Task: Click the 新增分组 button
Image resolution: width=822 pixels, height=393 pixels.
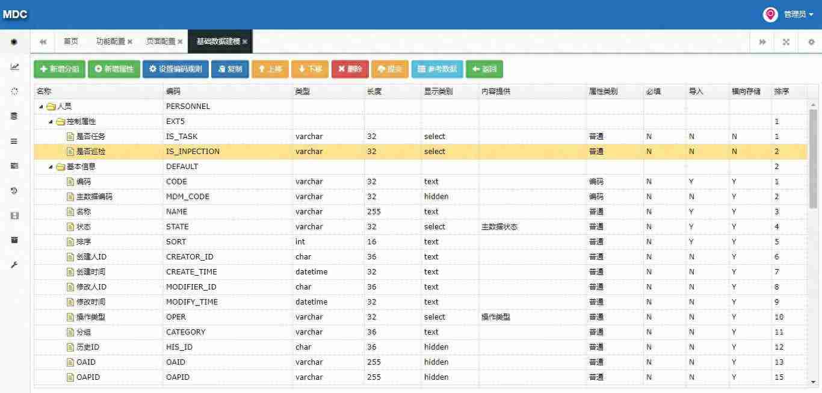Action: (x=60, y=69)
